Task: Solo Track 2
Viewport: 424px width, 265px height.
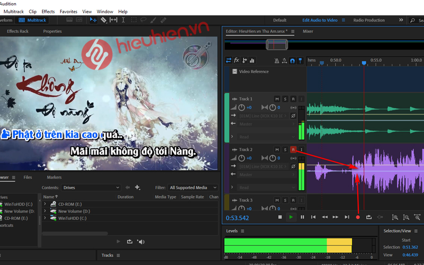Action: click(285, 149)
